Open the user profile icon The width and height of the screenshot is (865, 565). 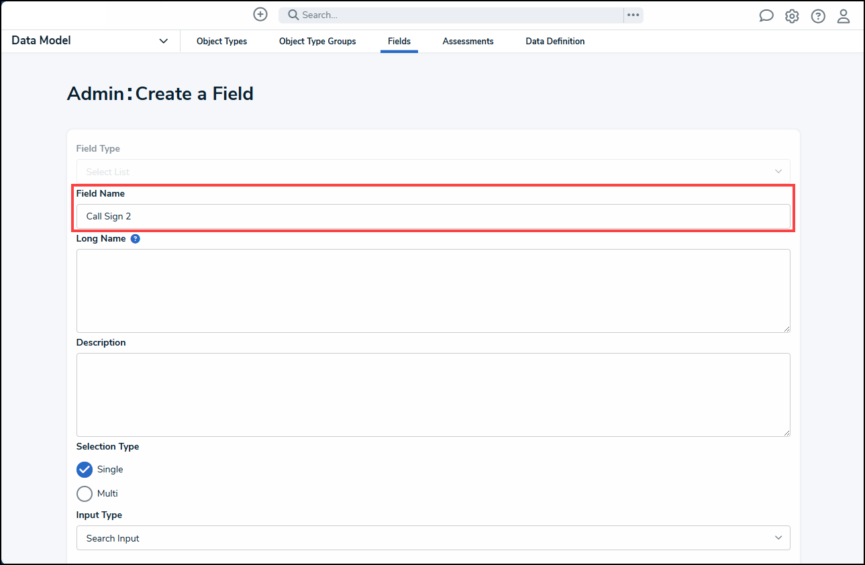844,15
